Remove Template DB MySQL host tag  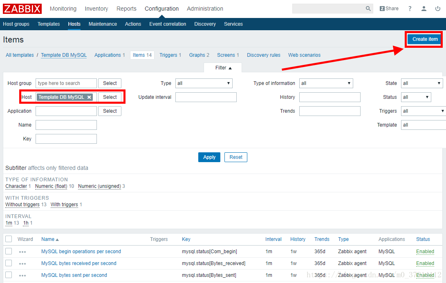[x=89, y=97]
